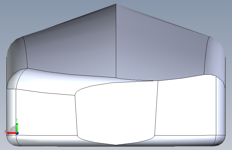Select the dark upper-left sloped face of the model

click(x=71, y=49)
